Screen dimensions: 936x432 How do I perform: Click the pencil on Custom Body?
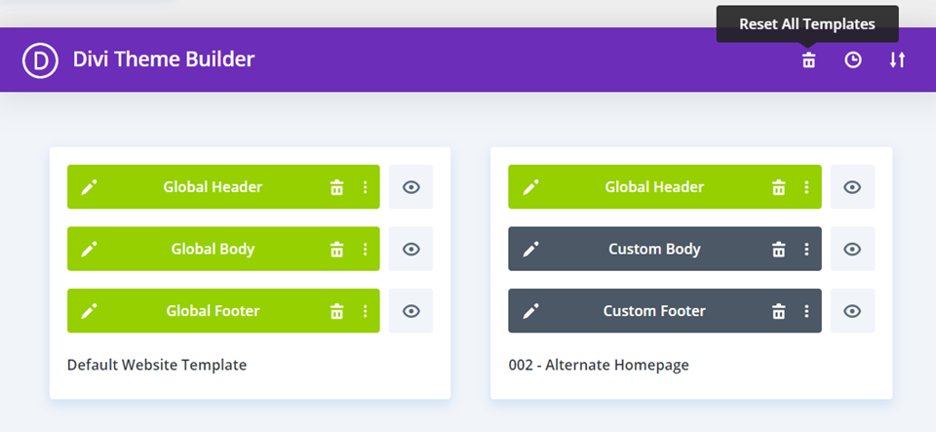[531, 250]
